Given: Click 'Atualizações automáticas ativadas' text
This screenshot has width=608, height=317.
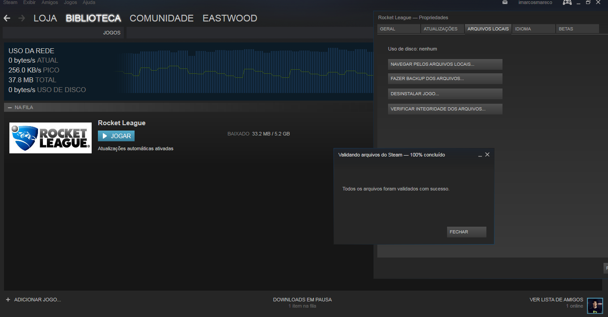Looking at the screenshot, I should (x=135, y=148).
